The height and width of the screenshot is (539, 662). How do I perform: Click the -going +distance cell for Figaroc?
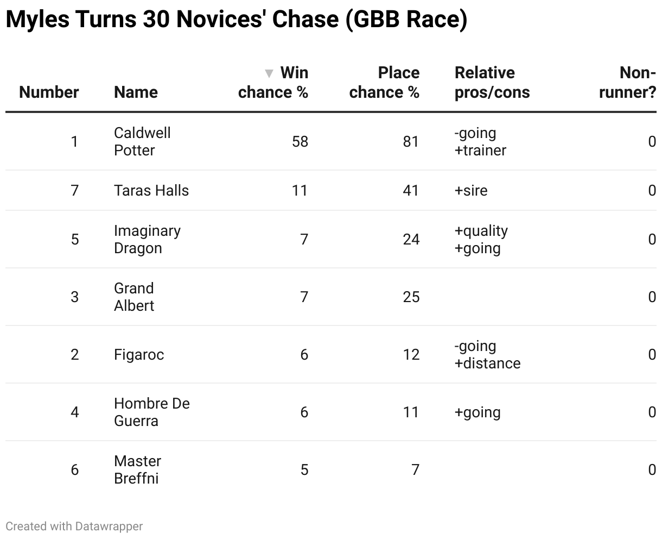click(487, 355)
